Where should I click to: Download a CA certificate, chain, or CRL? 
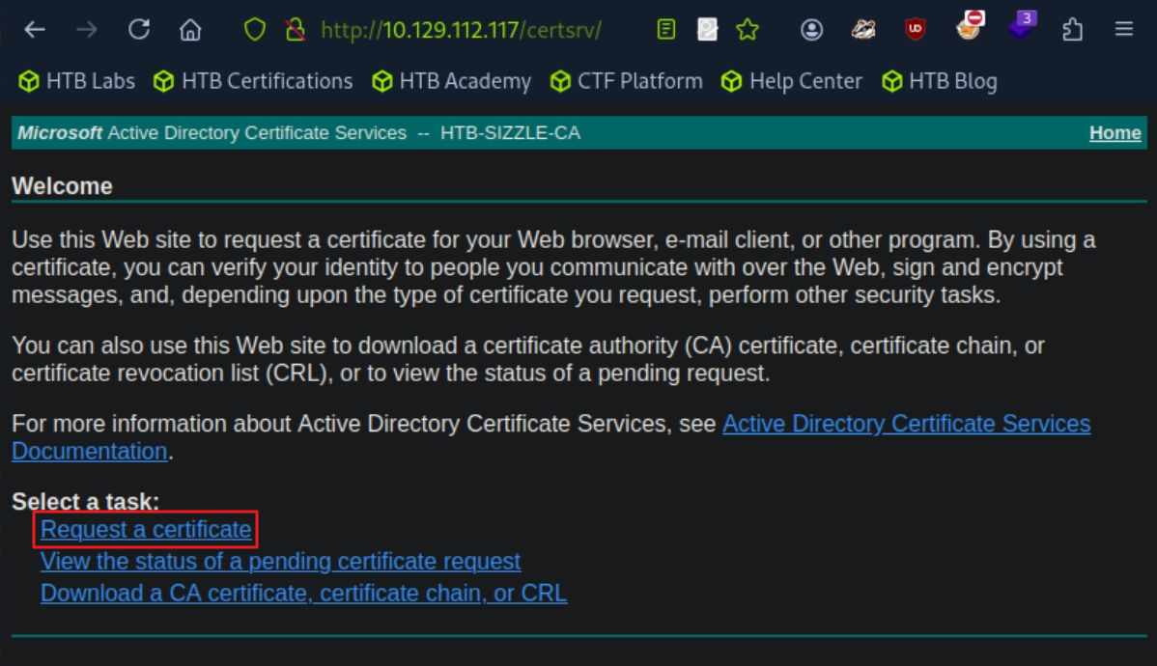click(304, 594)
